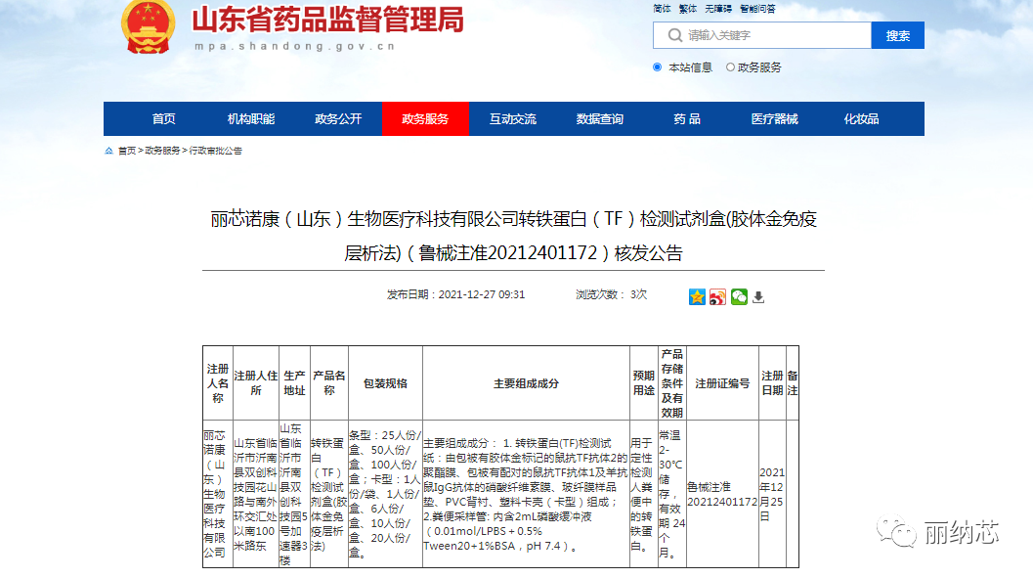
Task: Open the 机构职能 navigation menu
Action: pos(251,119)
